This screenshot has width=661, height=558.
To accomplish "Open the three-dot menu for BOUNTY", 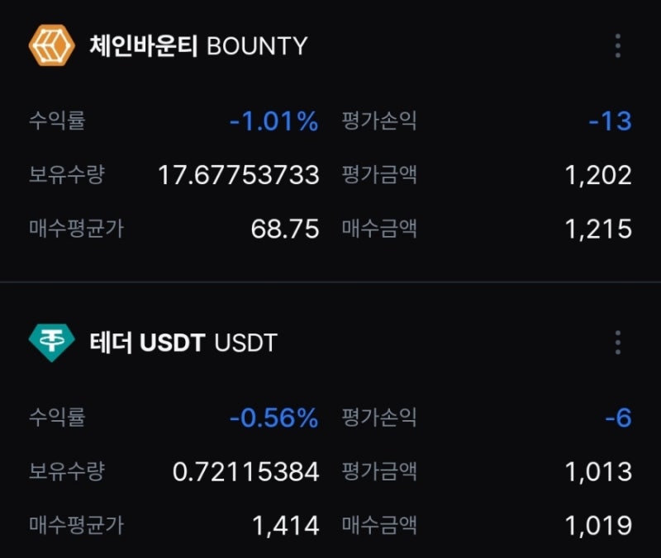I will click(617, 45).
